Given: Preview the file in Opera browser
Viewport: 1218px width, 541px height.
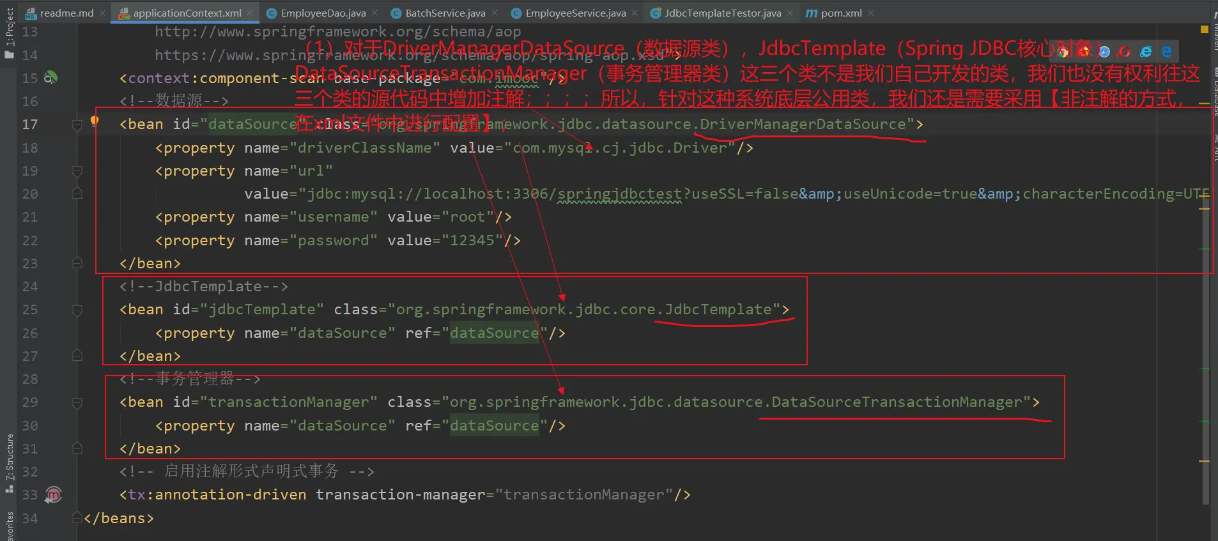Looking at the screenshot, I should tap(1125, 52).
